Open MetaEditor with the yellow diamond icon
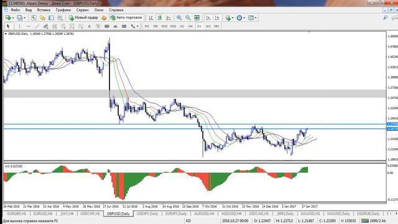 point(104,18)
